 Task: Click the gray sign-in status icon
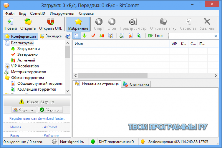(x=54, y=142)
